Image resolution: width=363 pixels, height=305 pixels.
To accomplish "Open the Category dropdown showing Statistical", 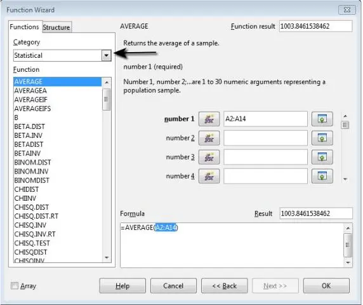I will (106, 55).
